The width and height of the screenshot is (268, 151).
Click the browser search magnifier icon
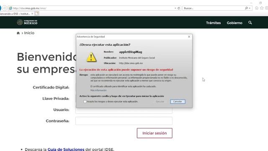pyautogui.click(x=246, y=8)
